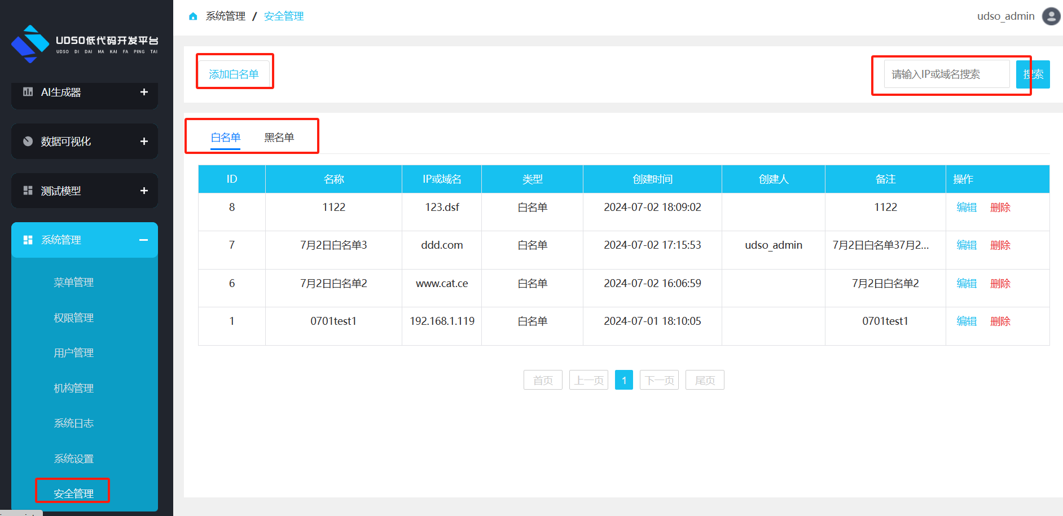Open 用户管理 in the sidebar
Screen dimensions: 1063x516
coord(73,353)
